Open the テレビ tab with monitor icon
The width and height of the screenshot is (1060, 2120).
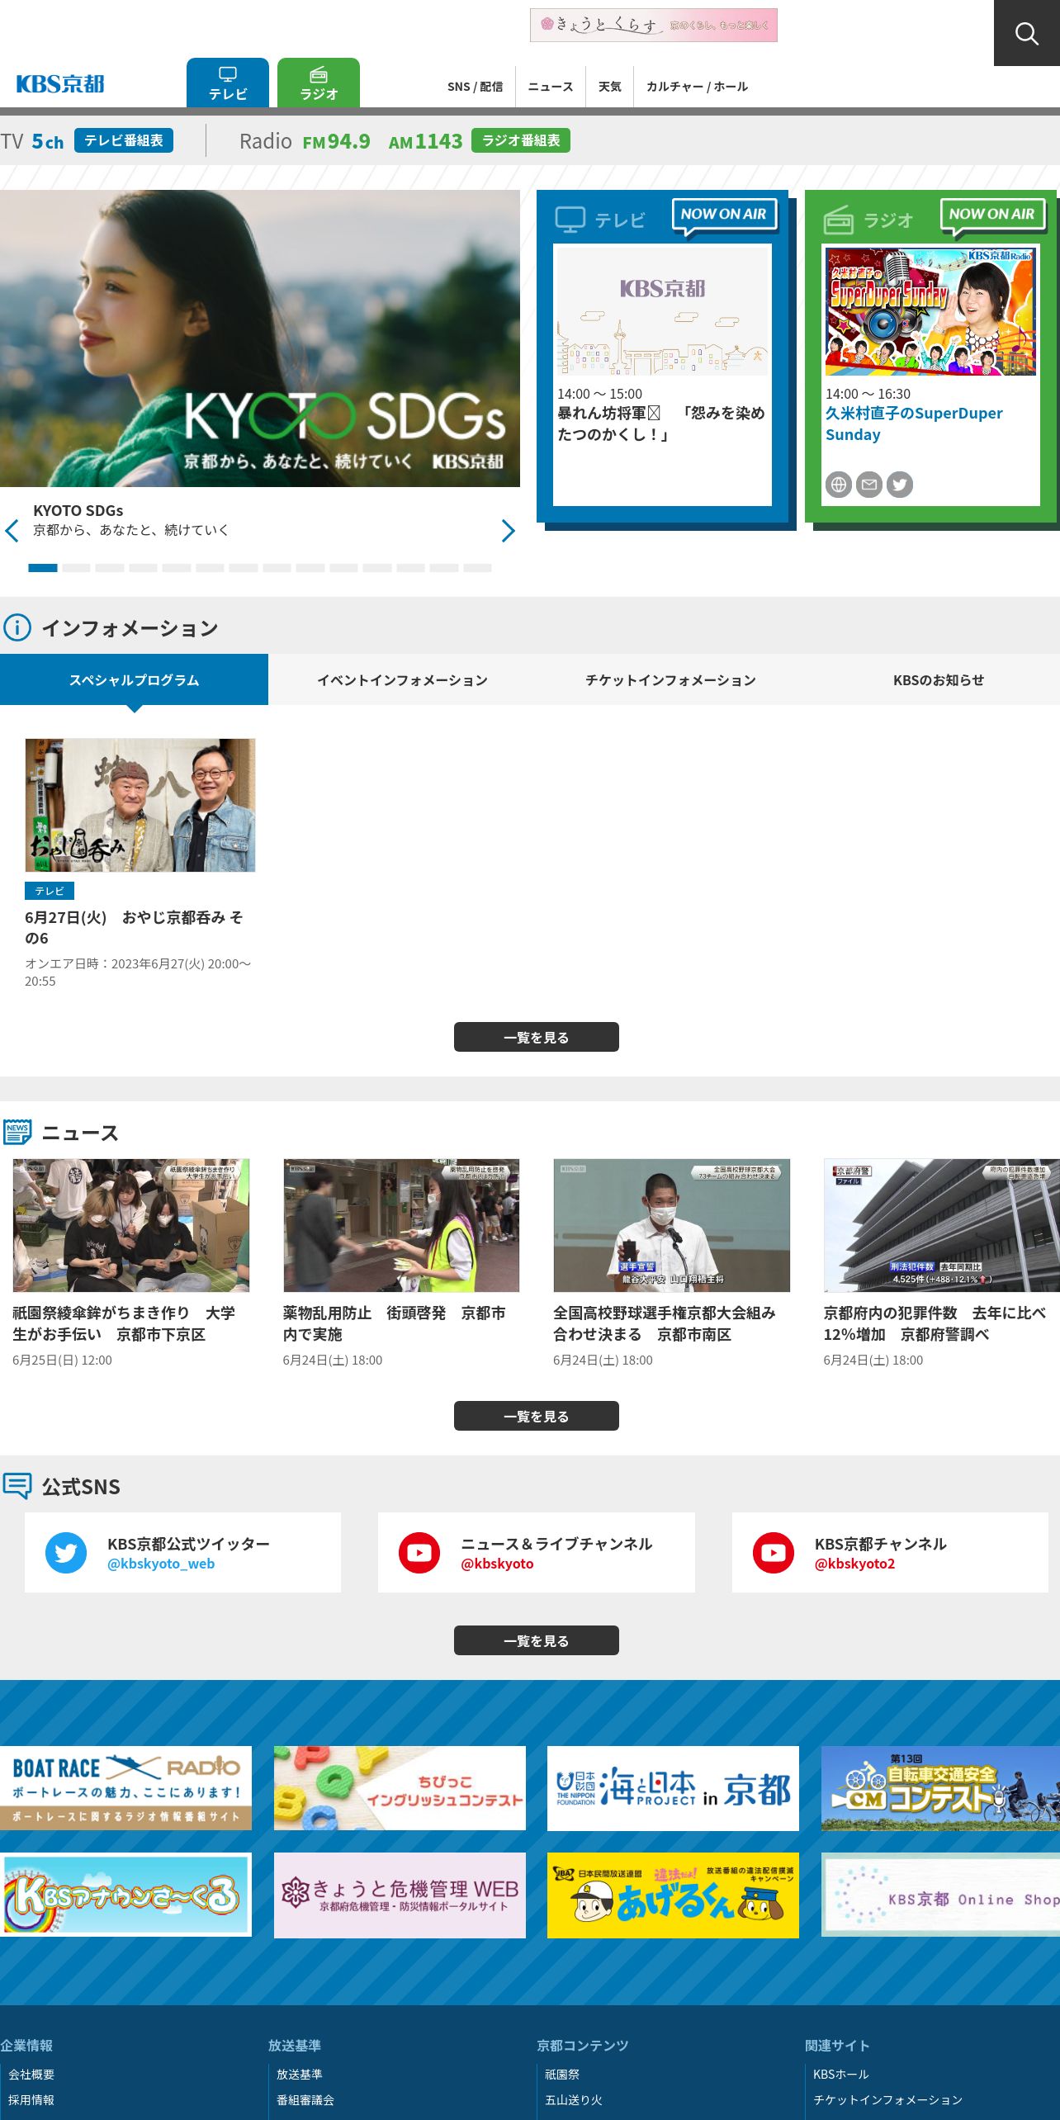(228, 83)
